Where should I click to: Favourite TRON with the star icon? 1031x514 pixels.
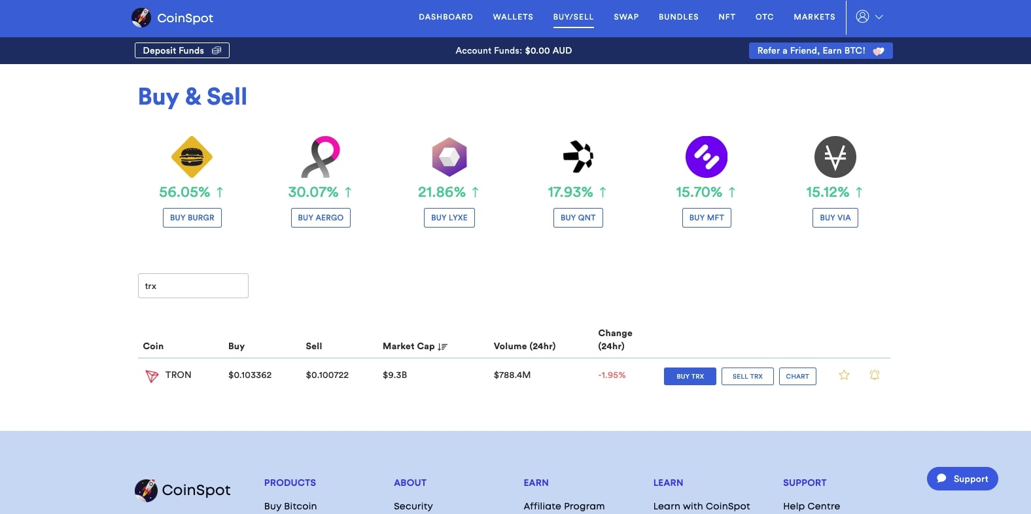click(x=844, y=375)
